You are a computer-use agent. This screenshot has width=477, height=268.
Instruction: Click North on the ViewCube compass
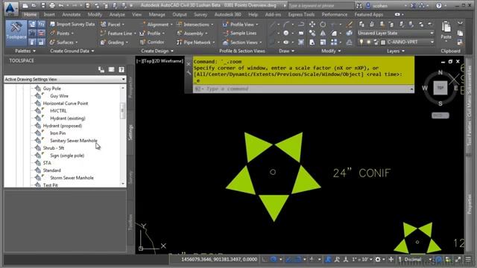[440, 72]
